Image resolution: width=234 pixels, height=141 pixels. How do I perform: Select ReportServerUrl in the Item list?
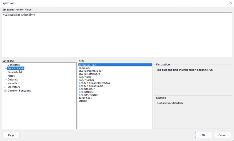coord(88,95)
